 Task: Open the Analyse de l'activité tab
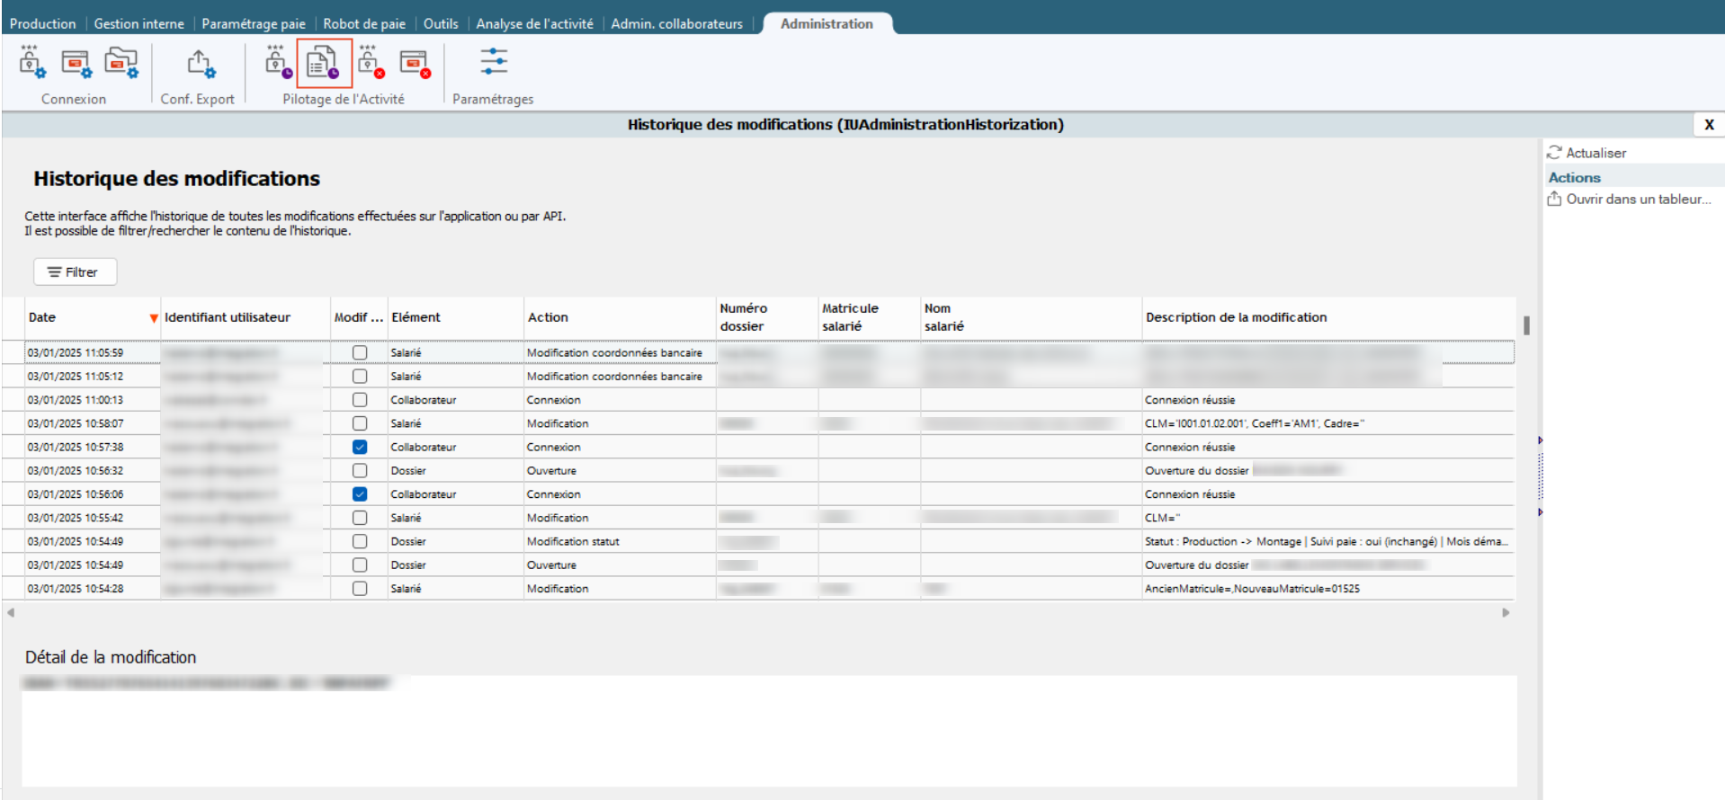pyautogui.click(x=534, y=23)
